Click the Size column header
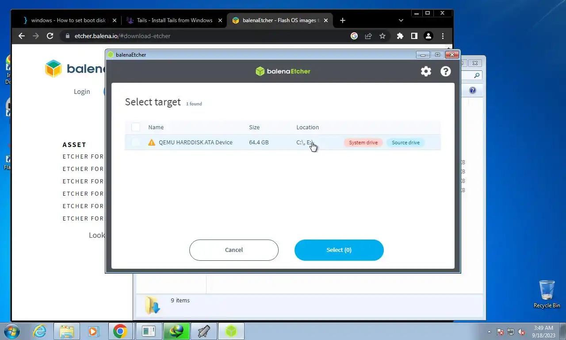 pyautogui.click(x=254, y=127)
